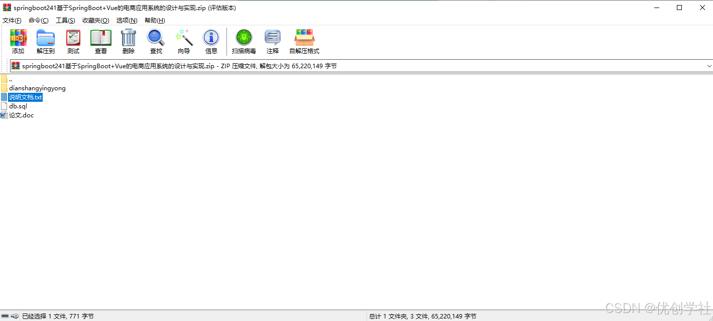The image size is (713, 321).
Task: Launch the Wizard (向导) wand icon
Action: point(184,38)
